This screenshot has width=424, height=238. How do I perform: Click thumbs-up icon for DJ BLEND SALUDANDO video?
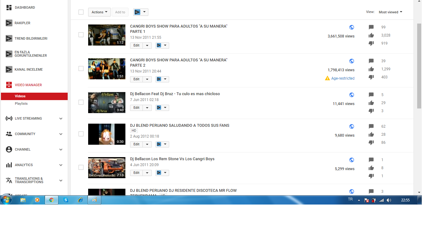[x=371, y=134]
